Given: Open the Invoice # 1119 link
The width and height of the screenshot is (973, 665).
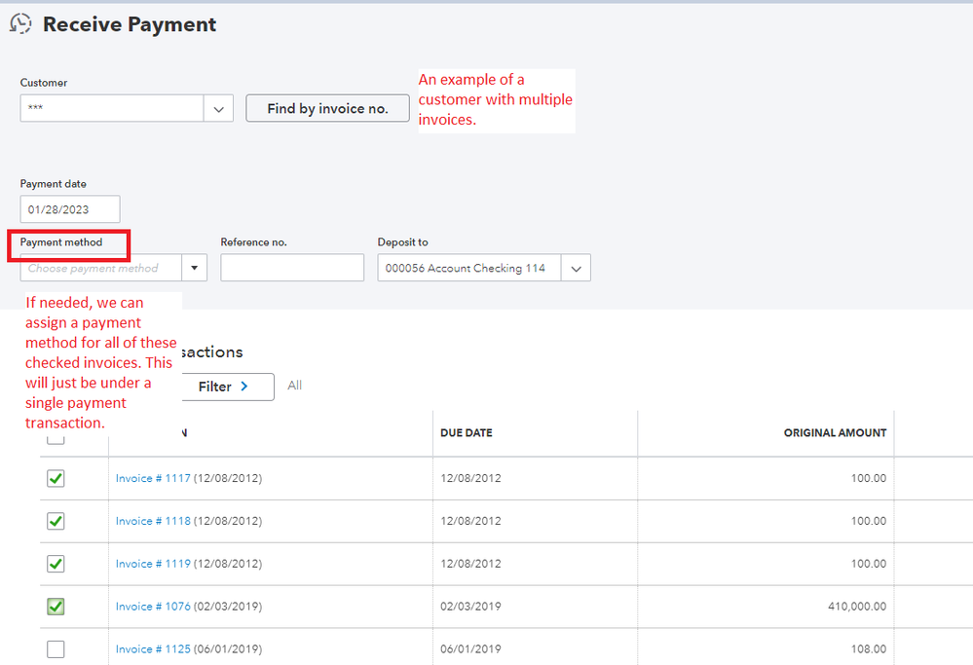Looking at the screenshot, I should 153,564.
